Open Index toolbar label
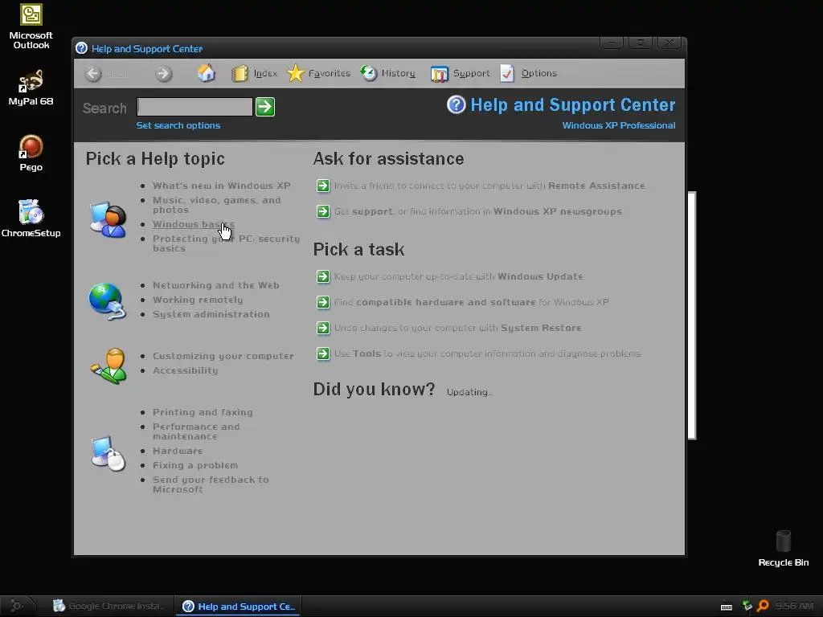This screenshot has height=617, width=823. (x=265, y=73)
